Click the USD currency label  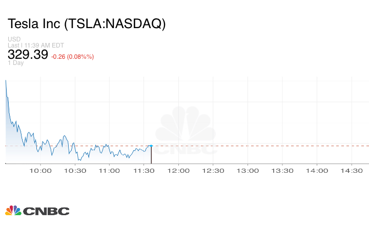[14, 39]
